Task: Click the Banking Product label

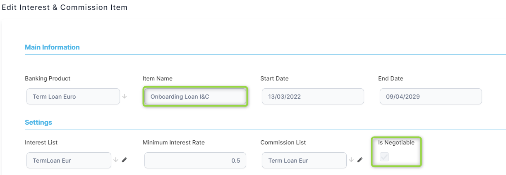Action: [48, 78]
